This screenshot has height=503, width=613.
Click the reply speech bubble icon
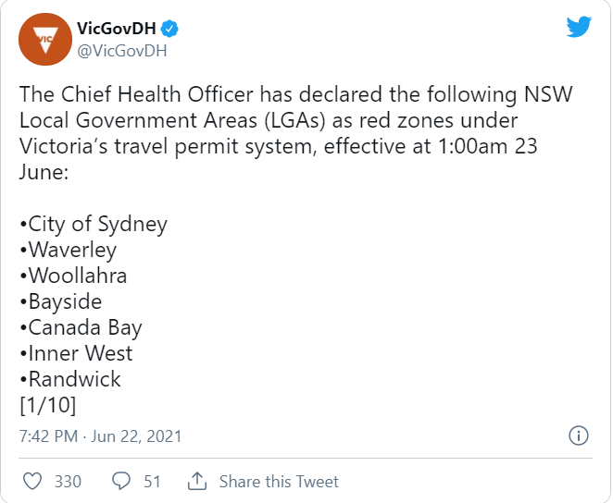(121, 481)
